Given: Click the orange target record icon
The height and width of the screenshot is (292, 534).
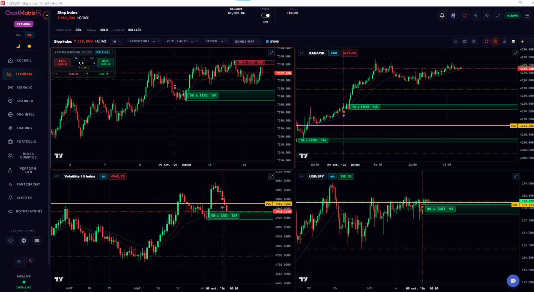Looking at the screenshot, I should tap(496, 42).
